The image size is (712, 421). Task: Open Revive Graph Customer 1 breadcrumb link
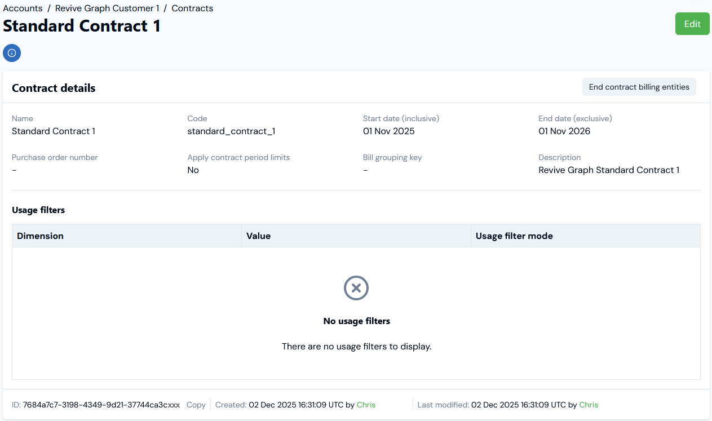[107, 8]
